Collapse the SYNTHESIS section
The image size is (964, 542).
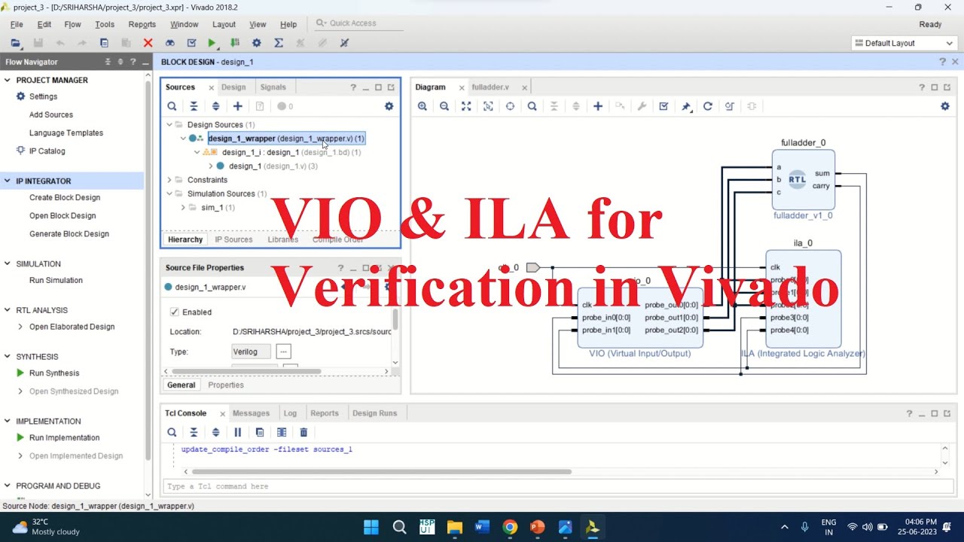click(8, 356)
